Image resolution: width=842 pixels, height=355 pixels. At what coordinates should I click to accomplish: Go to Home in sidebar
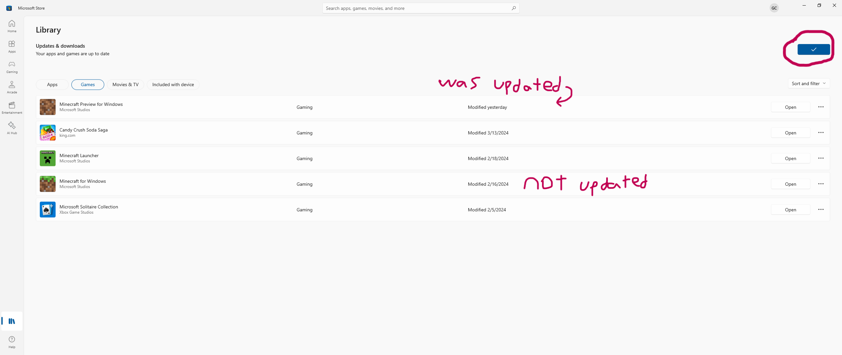click(12, 26)
